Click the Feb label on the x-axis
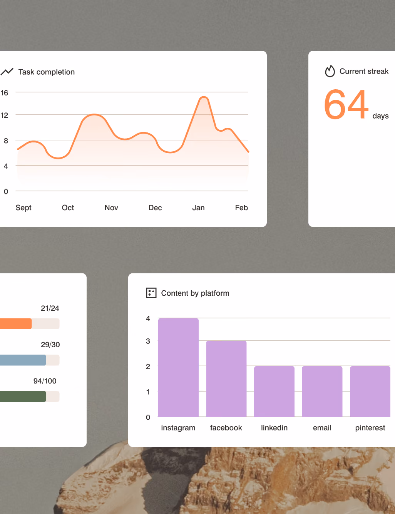 coord(241,208)
